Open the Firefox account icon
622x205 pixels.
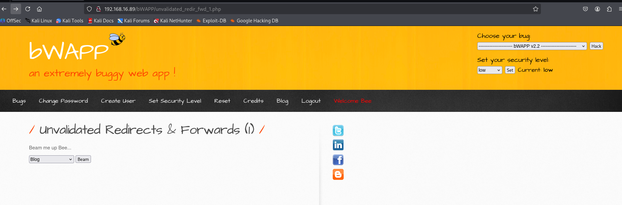(x=597, y=9)
